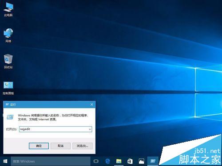Click the Search Windows taskbar box
222x166 pixels.
click(51, 161)
